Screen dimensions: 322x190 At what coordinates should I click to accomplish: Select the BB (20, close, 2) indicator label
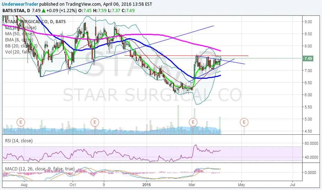coord(21,46)
